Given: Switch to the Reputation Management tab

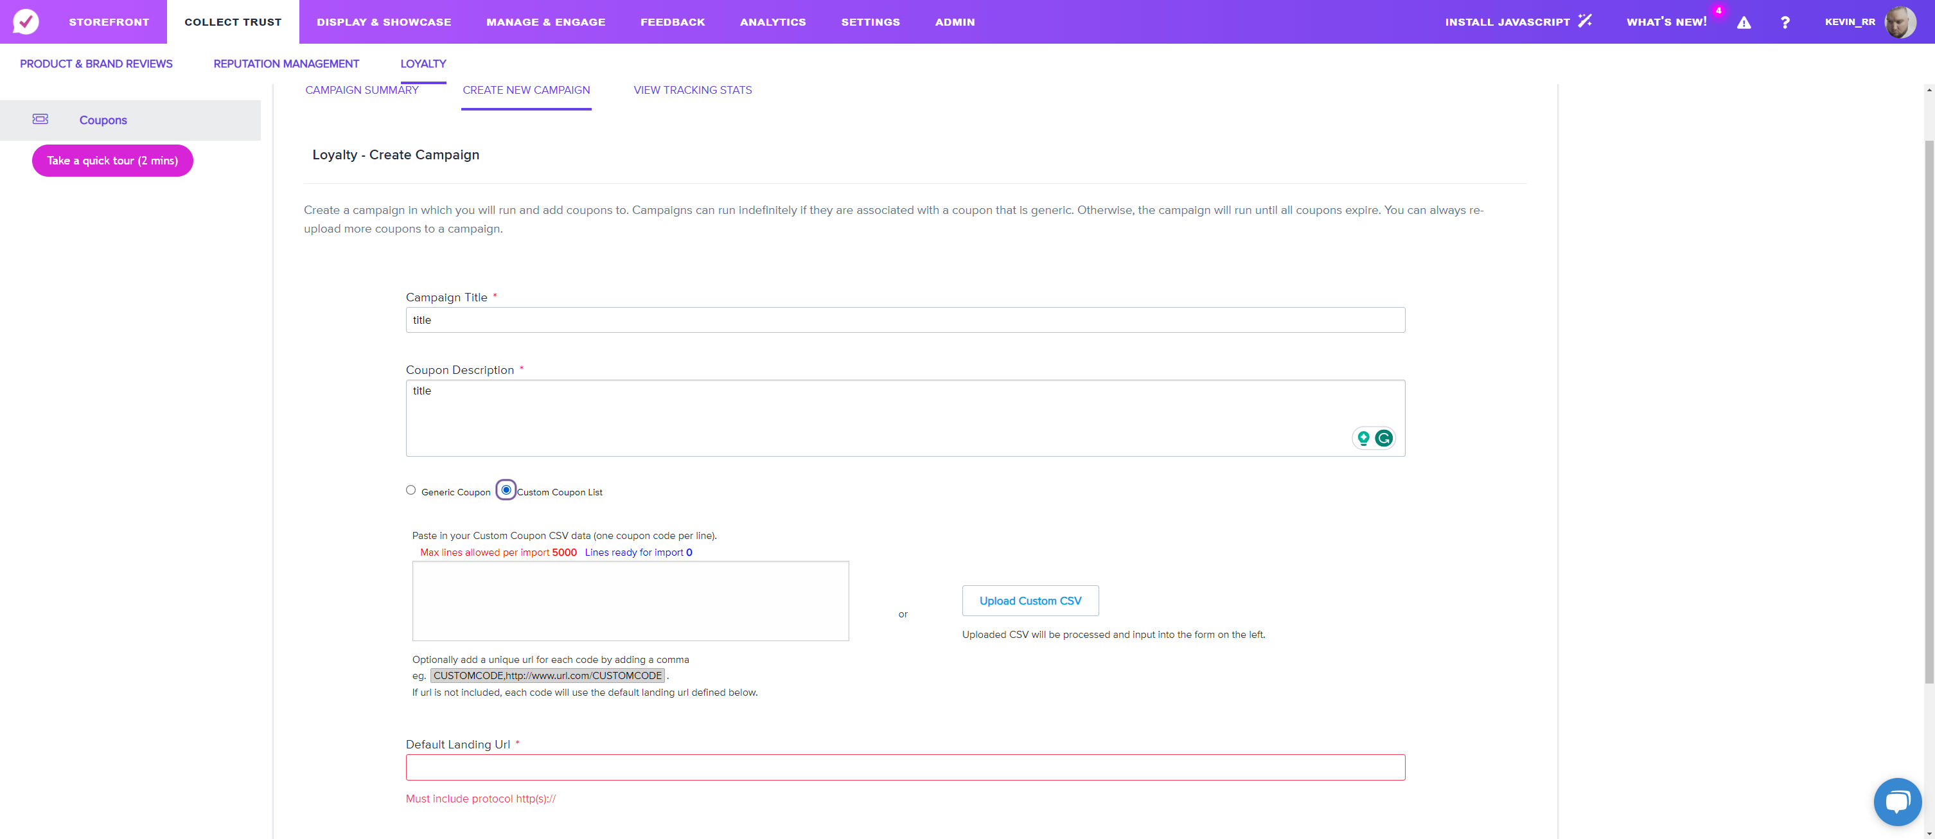Looking at the screenshot, I should coord(286,64).
